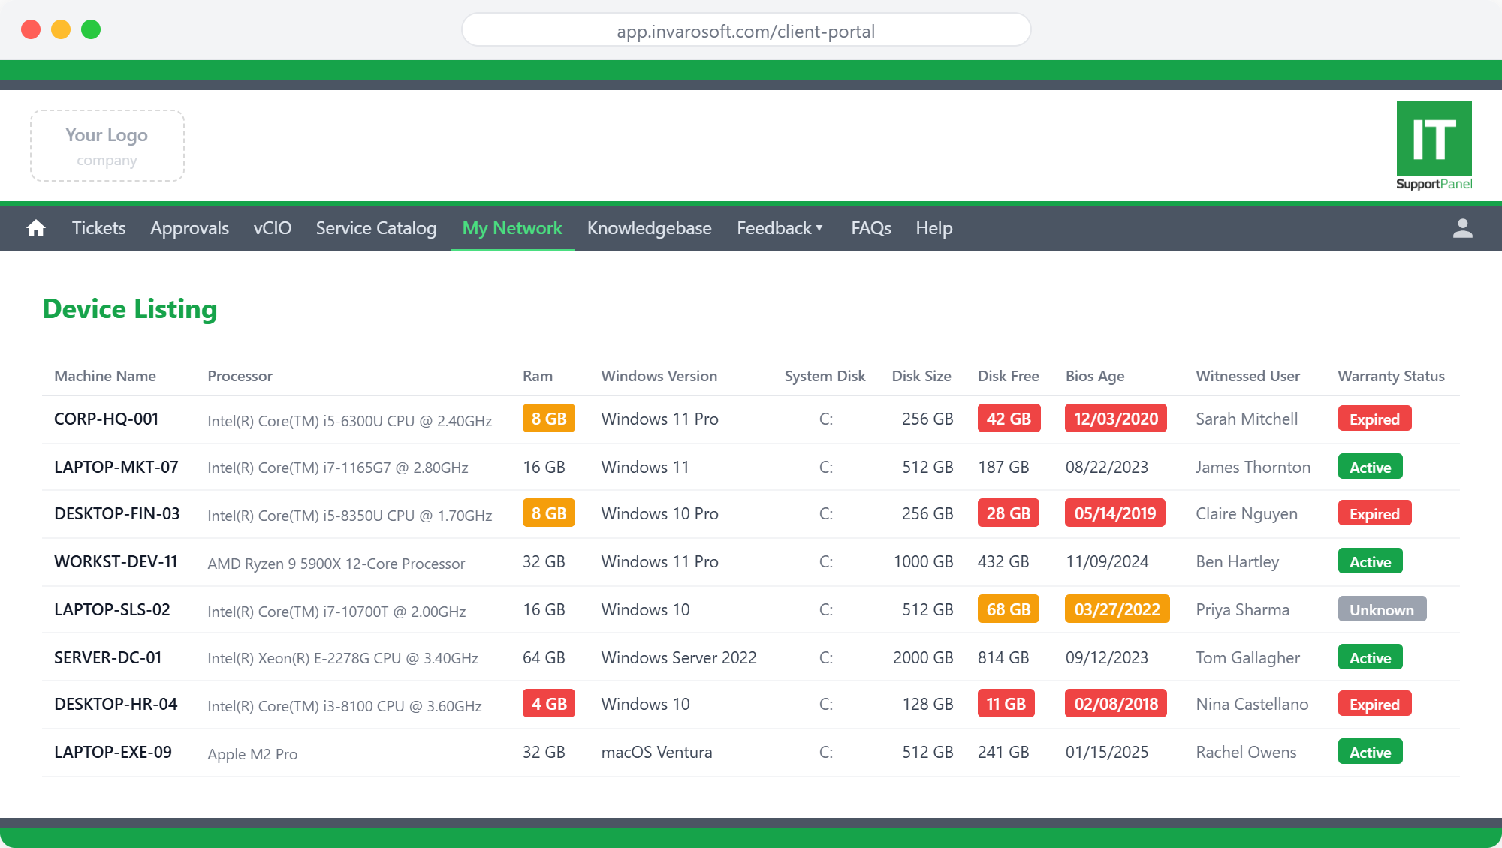Click the 02/08/2018 bios age badge

click(x=1116, y=704)
